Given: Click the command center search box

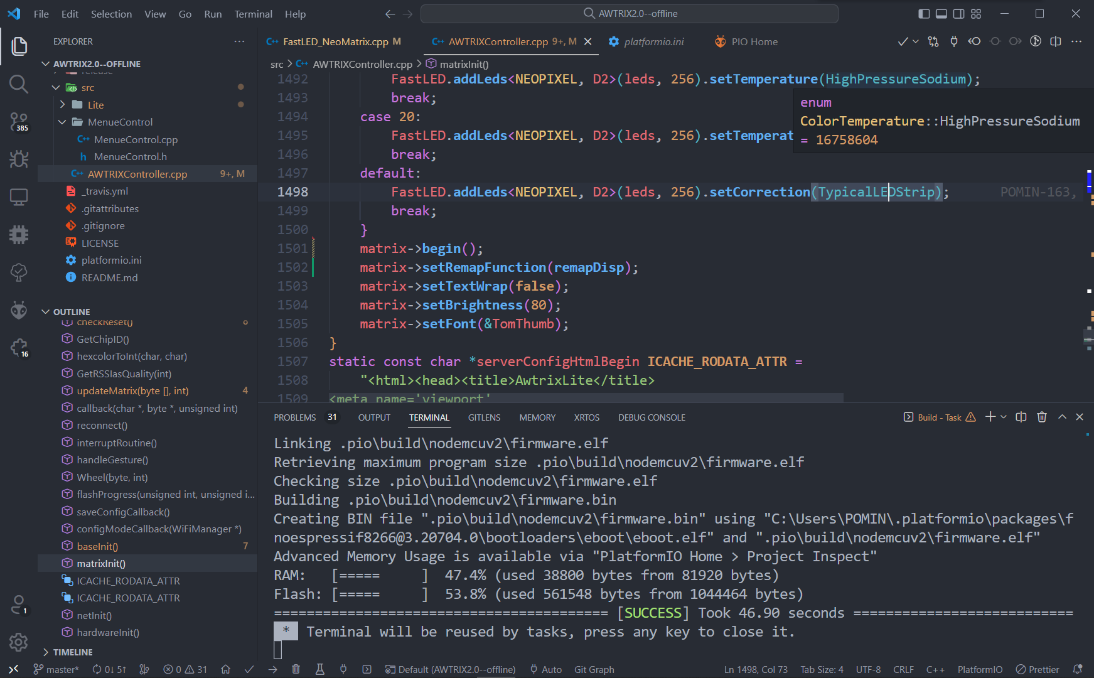Looking at the screenshot, I should (x=629, y=14).
